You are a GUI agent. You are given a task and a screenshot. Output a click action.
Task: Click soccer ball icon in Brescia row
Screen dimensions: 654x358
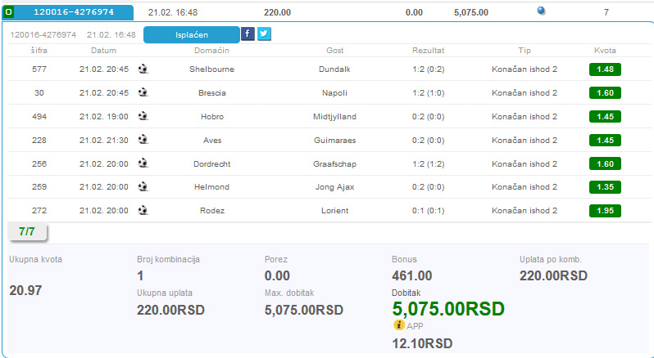click(x=143, y=92)
